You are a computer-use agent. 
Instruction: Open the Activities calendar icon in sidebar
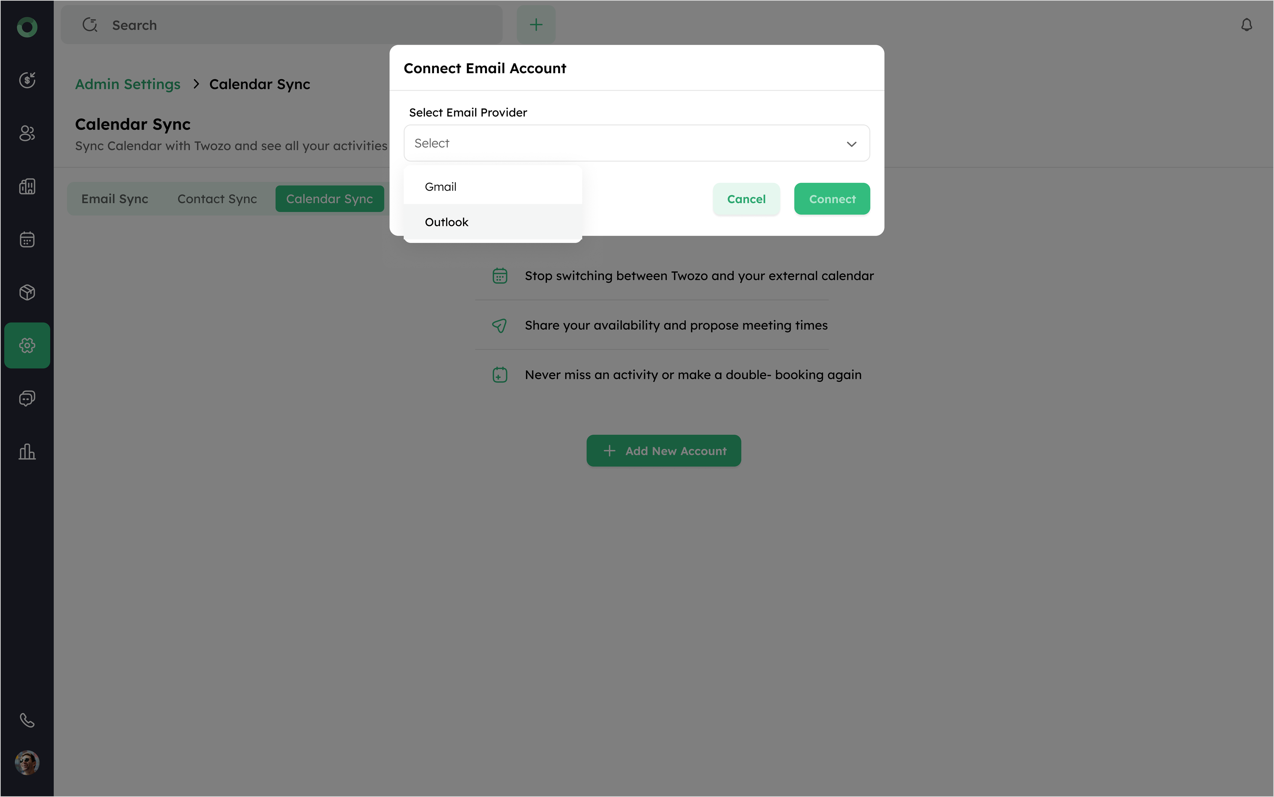click(x=27, y=239)
